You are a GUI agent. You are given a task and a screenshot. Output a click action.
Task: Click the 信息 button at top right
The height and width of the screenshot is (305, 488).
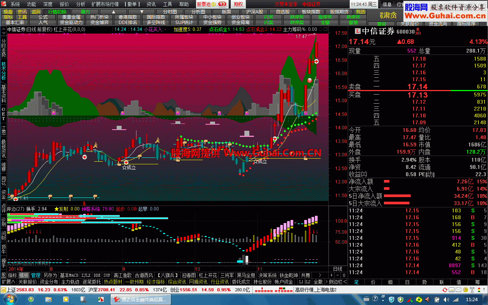(x=387, y=4)
